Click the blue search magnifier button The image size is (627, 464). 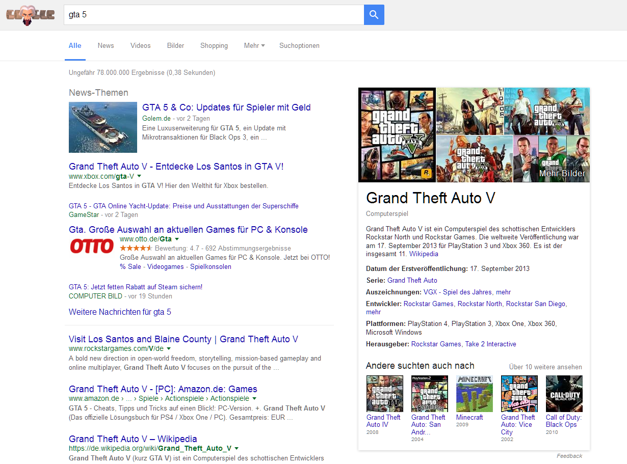tap(374, 15)
